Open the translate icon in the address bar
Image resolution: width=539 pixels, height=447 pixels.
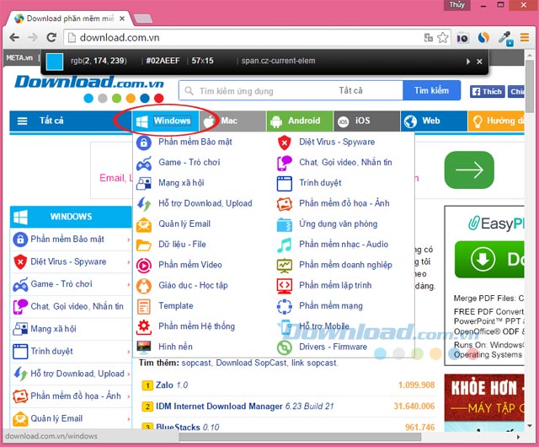point(429,37)
